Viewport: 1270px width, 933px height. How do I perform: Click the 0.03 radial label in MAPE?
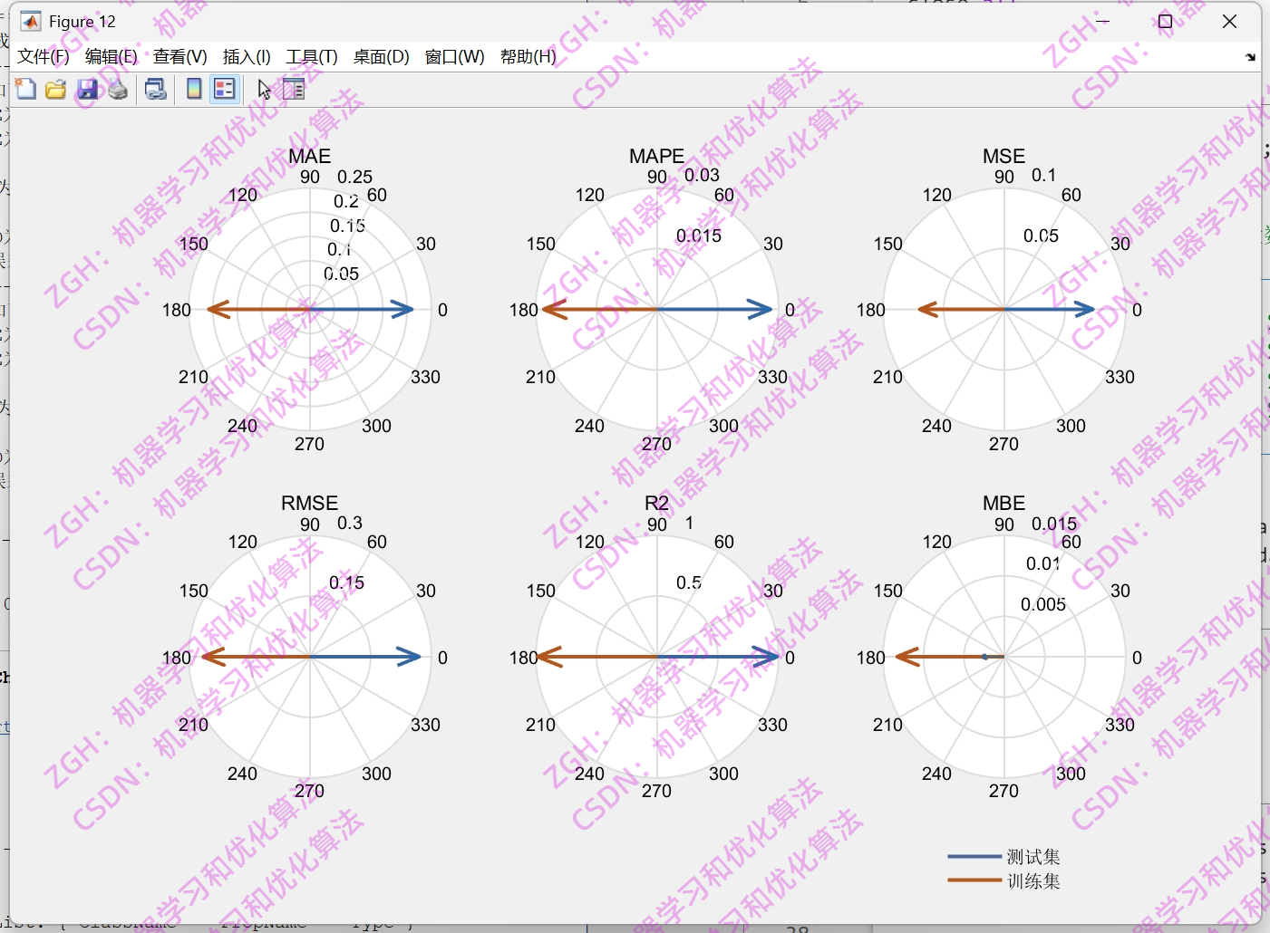point(702,175)
